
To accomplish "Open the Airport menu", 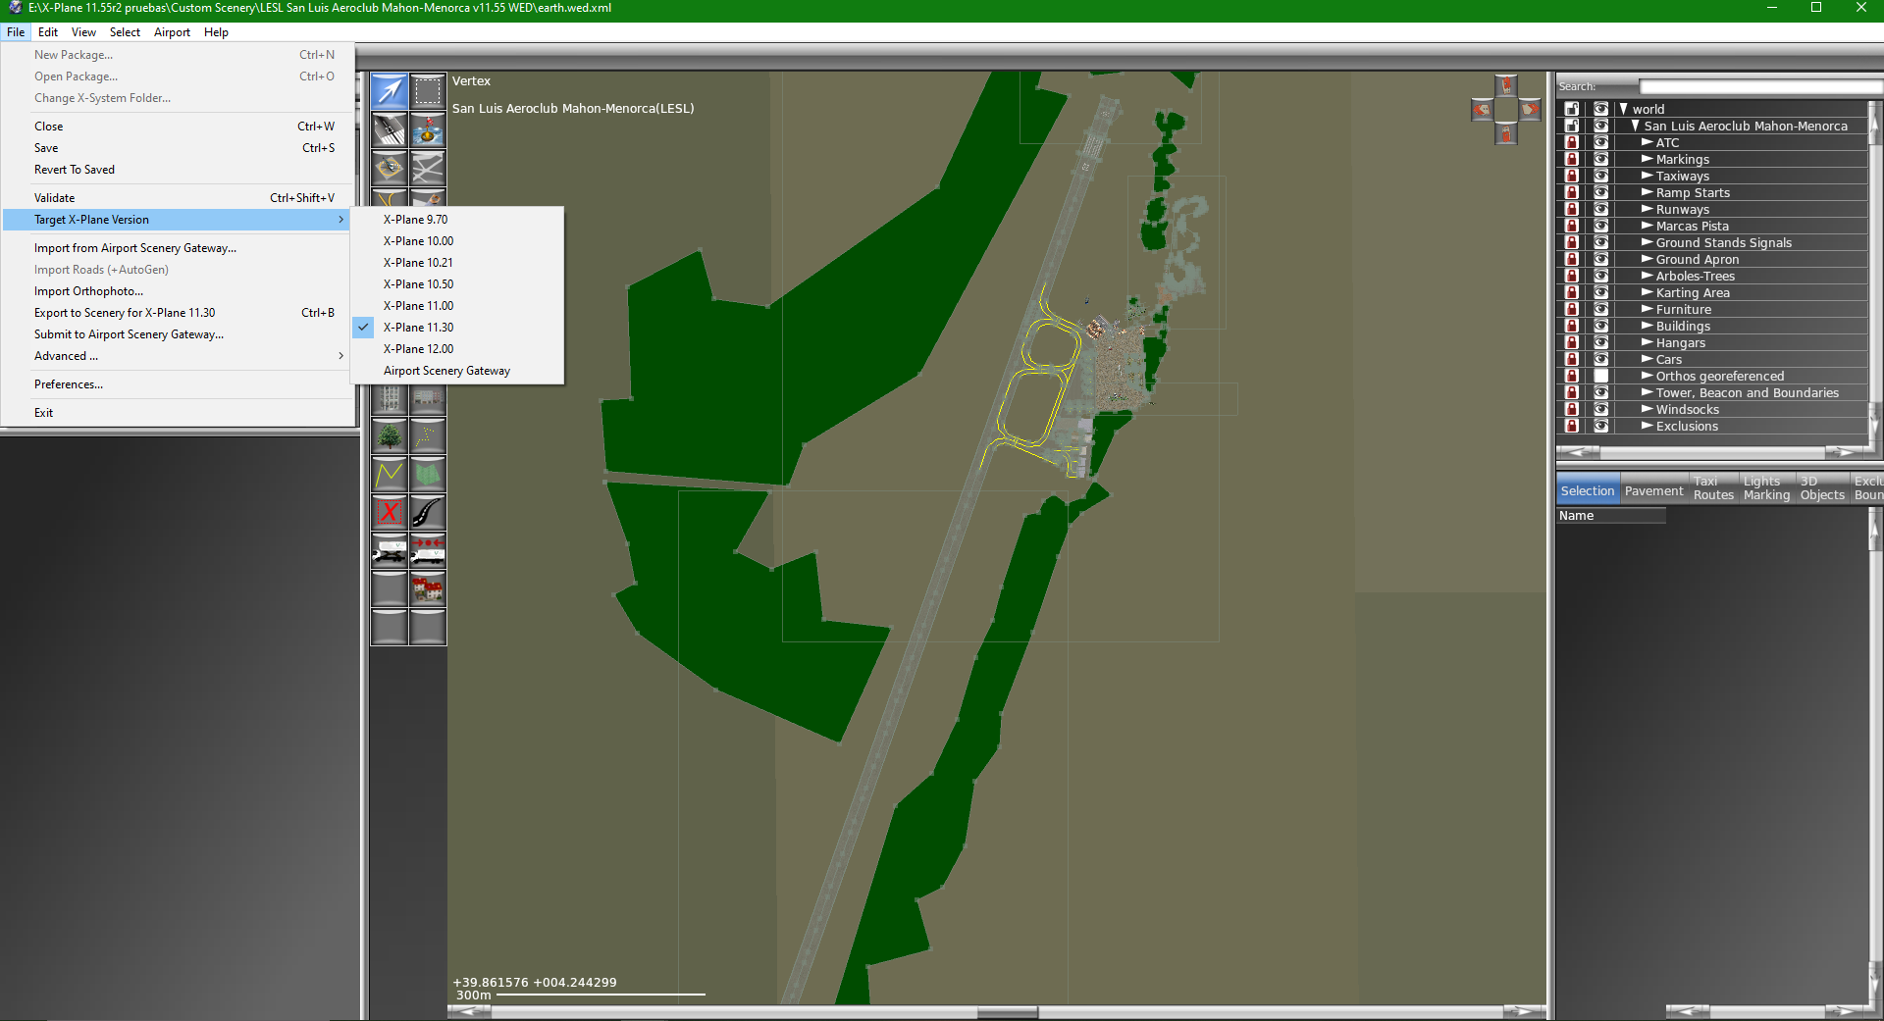I will click(x=172, y=32).
